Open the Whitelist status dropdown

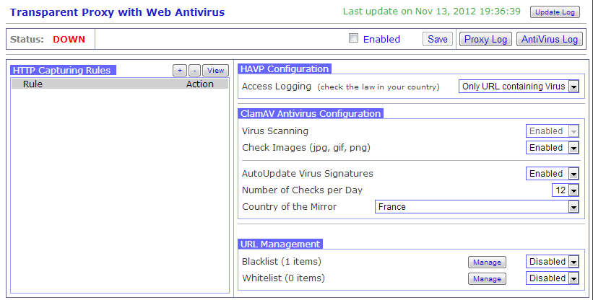pyautogui.click(x=553, y=278)
